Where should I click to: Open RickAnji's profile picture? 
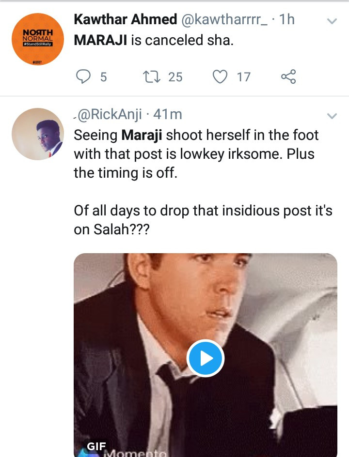click(x=38, y=134)
